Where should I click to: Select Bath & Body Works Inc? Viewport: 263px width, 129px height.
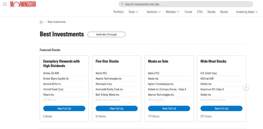(107, 95)
